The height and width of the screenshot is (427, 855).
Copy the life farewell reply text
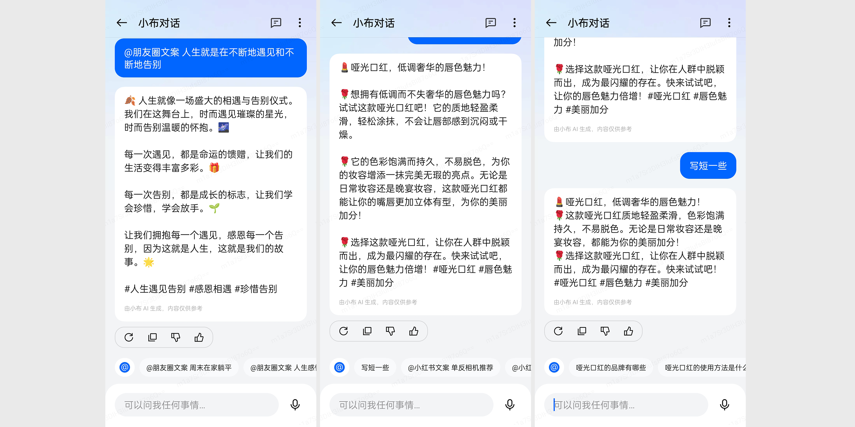click(152, 337)
